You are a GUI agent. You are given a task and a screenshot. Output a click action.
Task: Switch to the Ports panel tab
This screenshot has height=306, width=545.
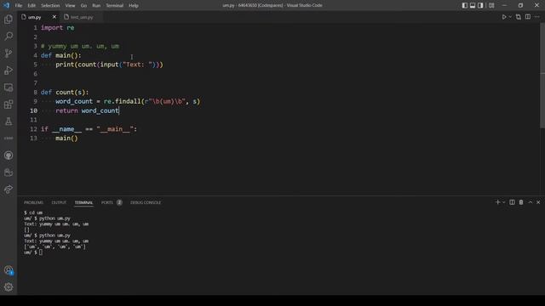(107, 202)
